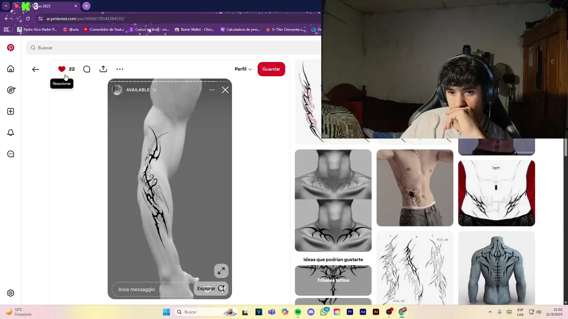Viewport: 568px width, 319px height.
Task: Open the red-sleeved abdomen tattoo pin
Action: click(497, 193)
